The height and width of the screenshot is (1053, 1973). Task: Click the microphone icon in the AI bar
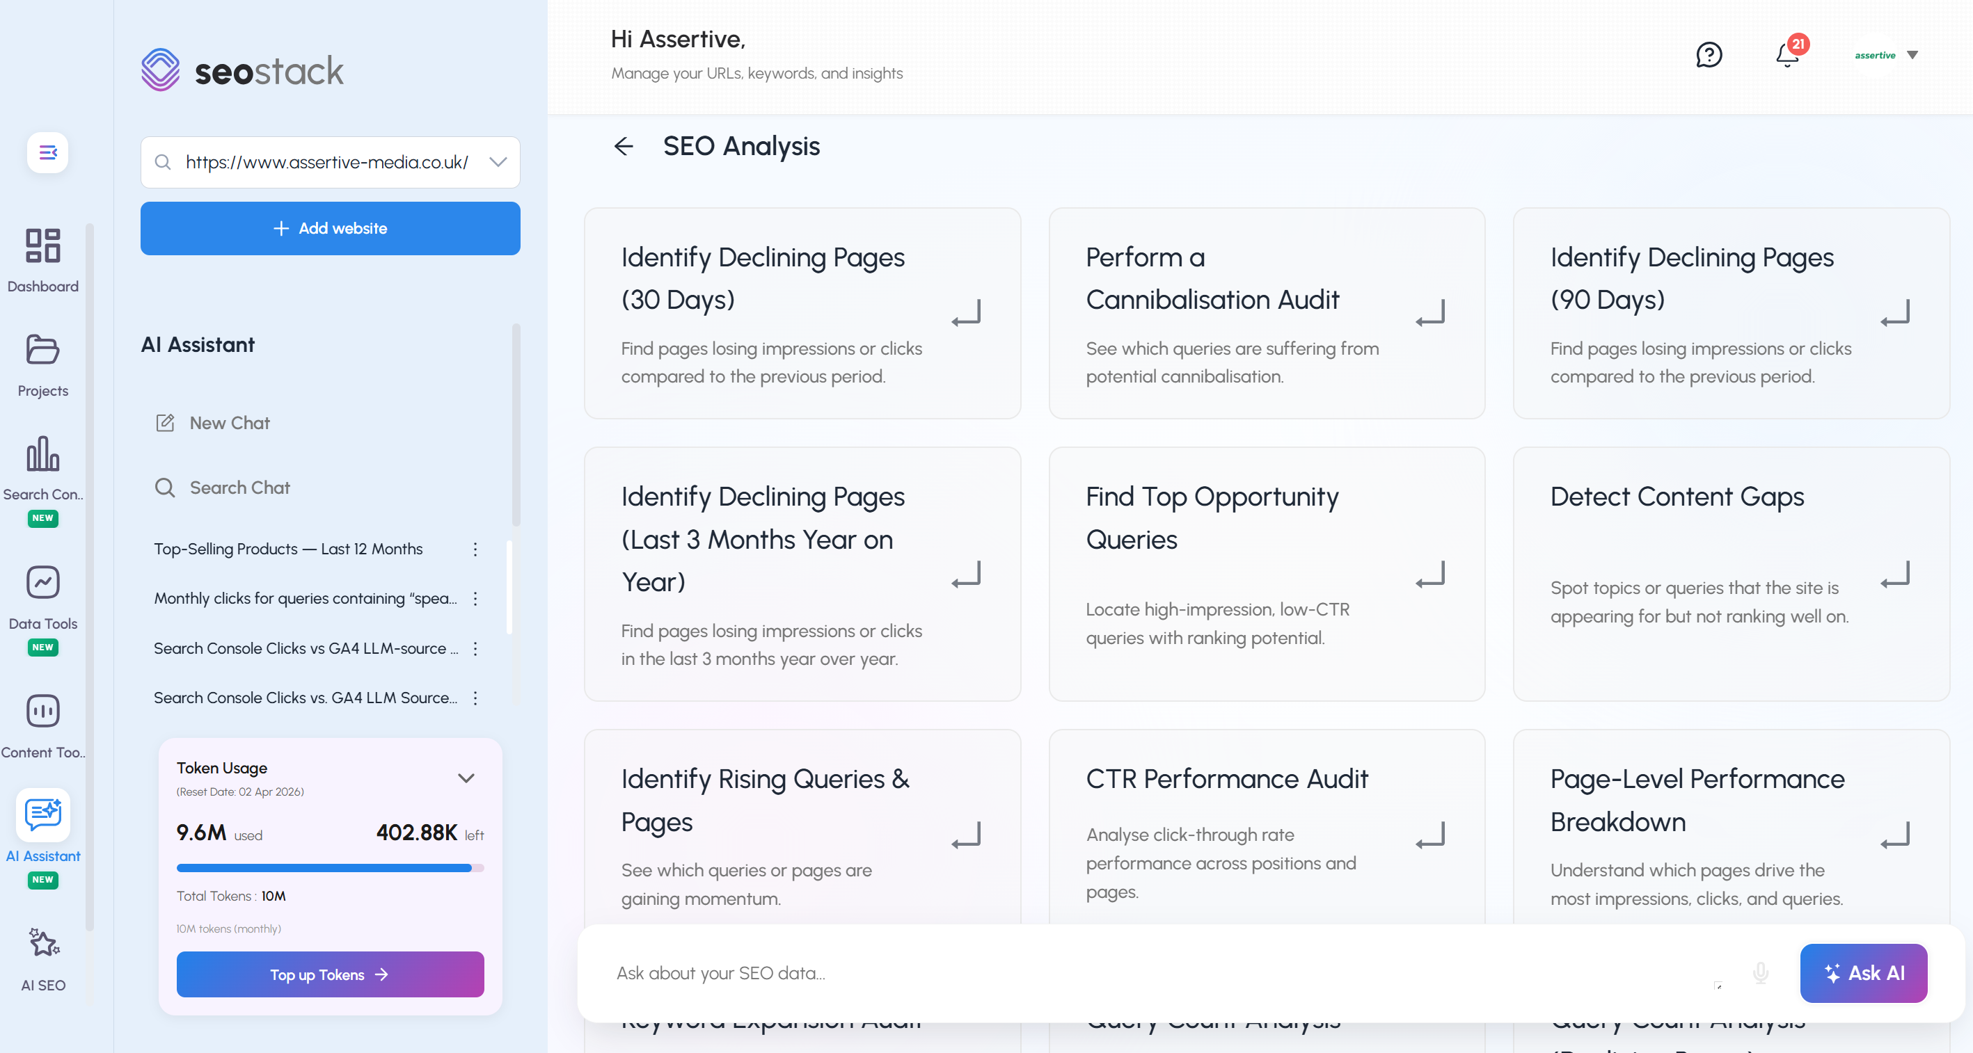[1760, 972]
